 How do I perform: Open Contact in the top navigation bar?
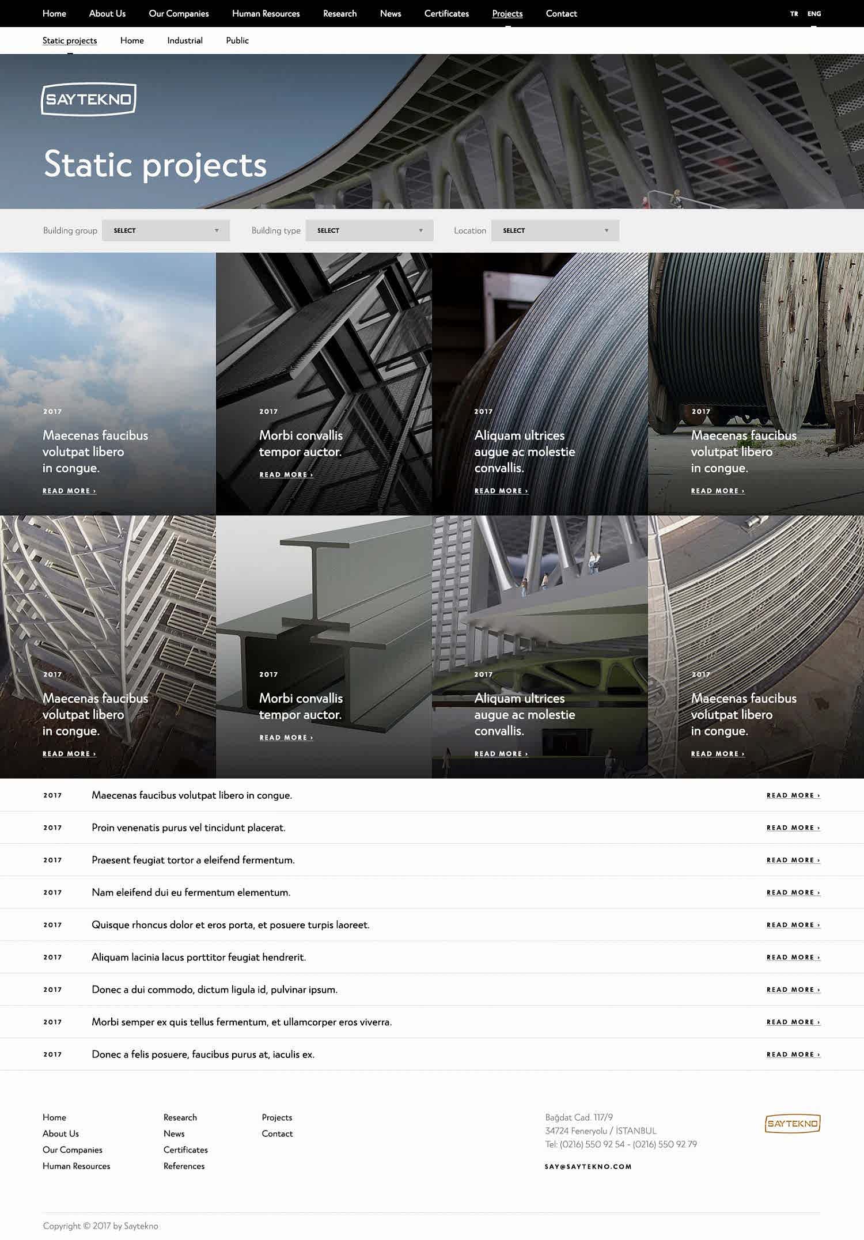point(561,13)
